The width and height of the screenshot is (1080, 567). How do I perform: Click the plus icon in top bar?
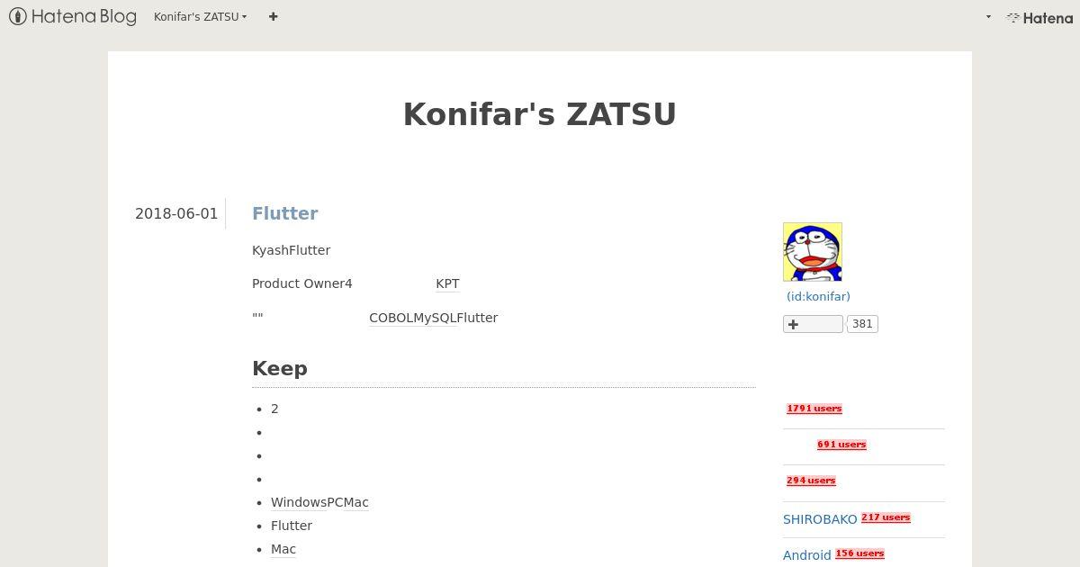(273, 16)
